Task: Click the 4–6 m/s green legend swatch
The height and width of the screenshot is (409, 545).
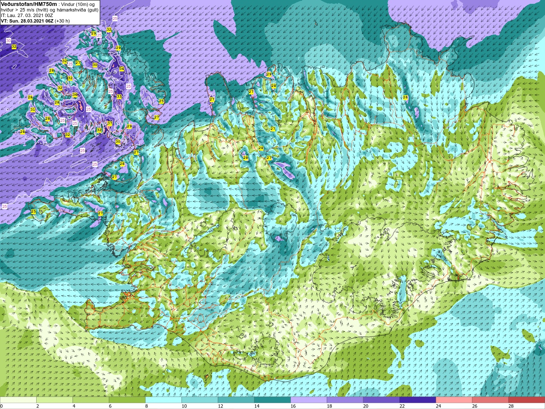Action: coord(91,400)
